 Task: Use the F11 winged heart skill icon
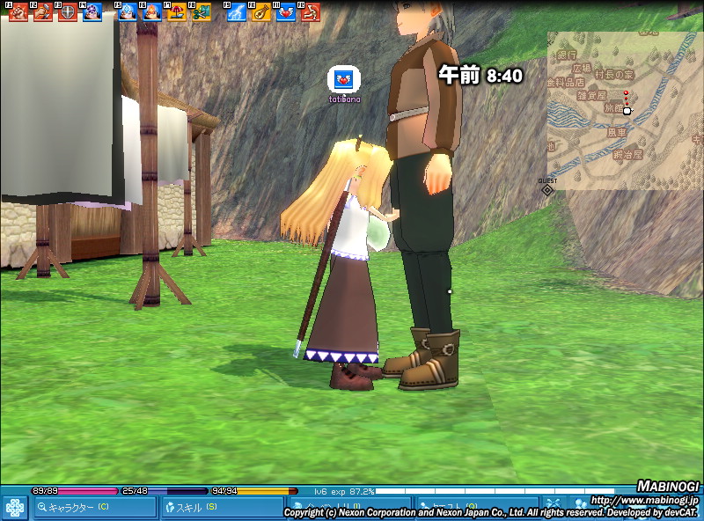tap(286, 12)
